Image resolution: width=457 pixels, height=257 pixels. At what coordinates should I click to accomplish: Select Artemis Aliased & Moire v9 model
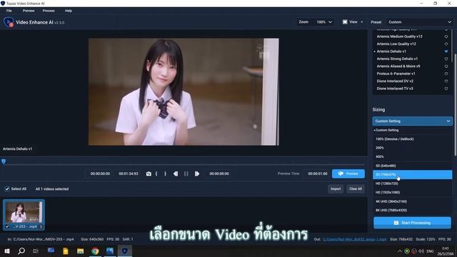pyautogui.click(x=398, y=66)
